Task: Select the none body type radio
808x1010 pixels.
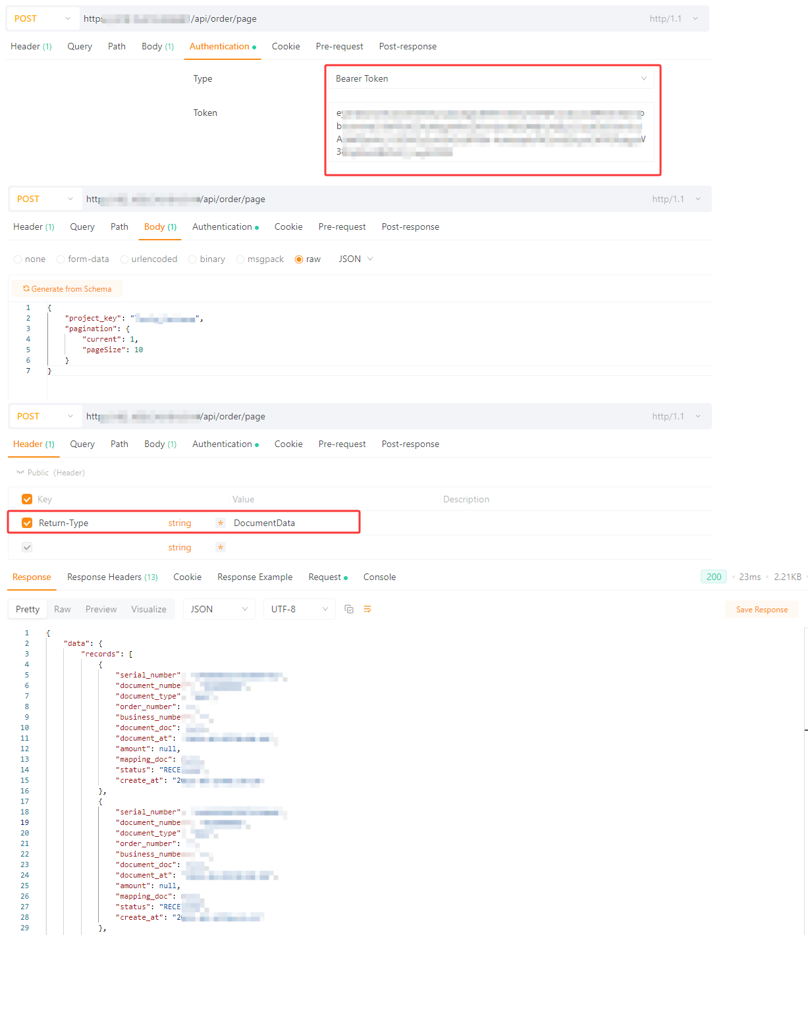Action: [x=18, y=259]
